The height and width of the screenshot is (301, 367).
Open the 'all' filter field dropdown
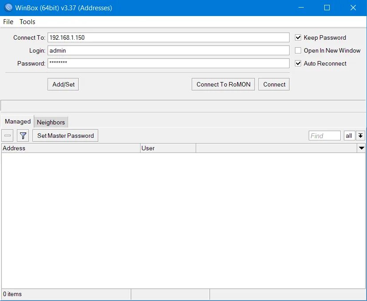click(x=349, y=136)
